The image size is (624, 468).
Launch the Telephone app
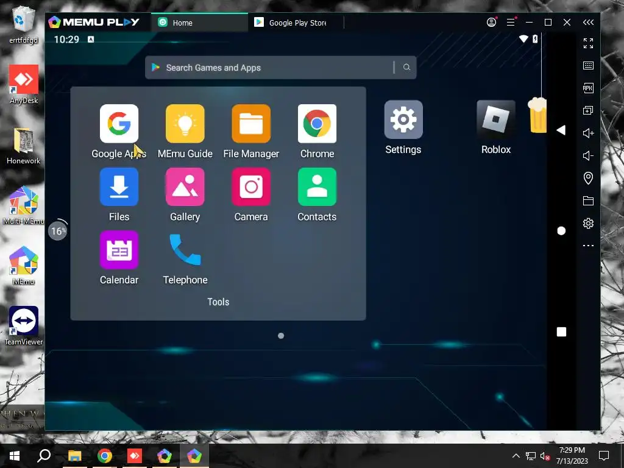click(185, 250)
